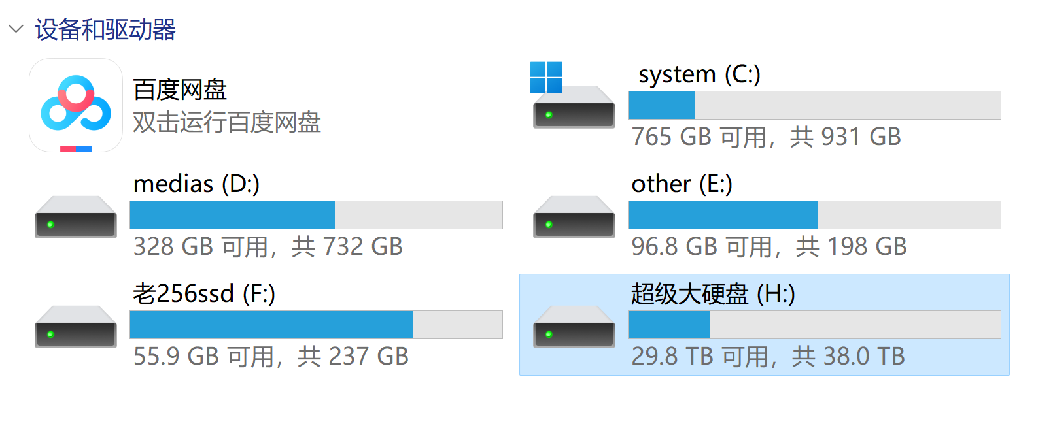The width and height of the screenshot is (1053, 426).
Task: Click the 百度网盘 title text
Action: click(x=180, y=90)
